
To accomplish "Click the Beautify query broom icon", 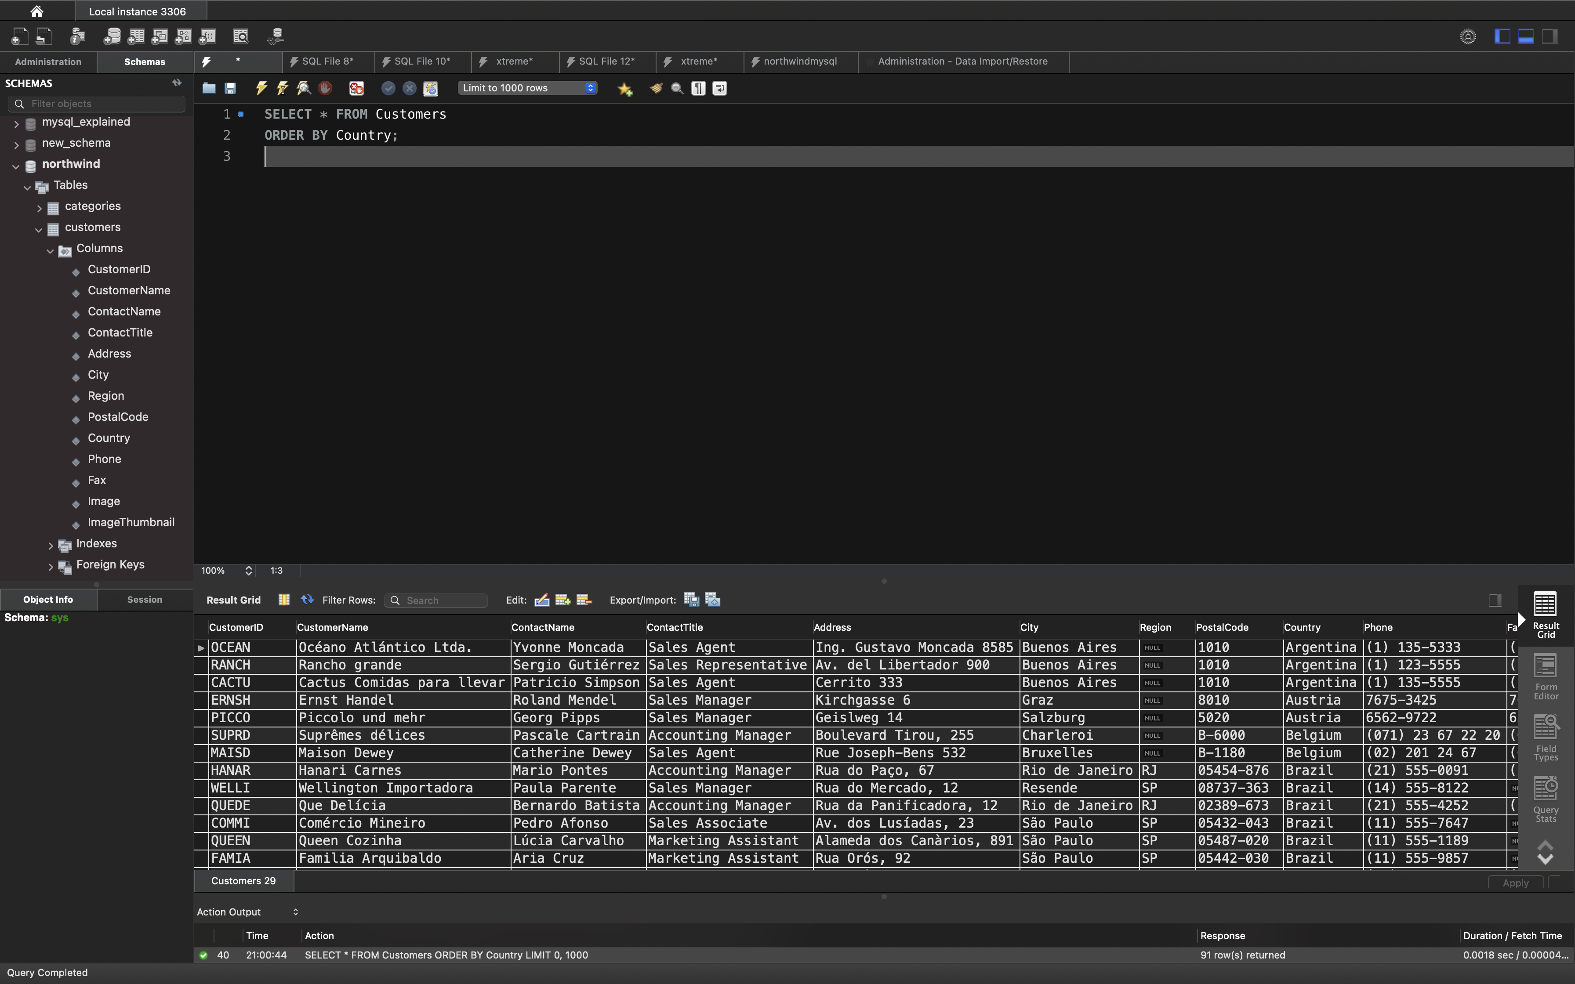I will point(656,88).
